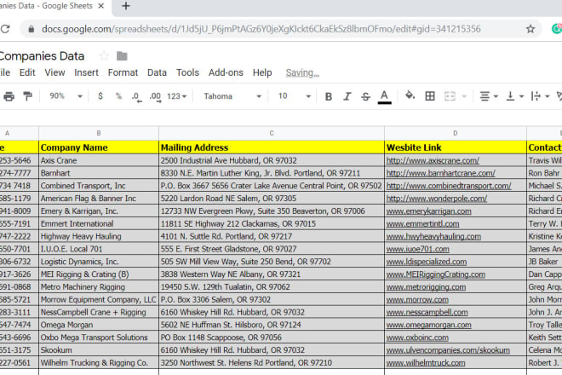
Task: Select column C header
Action: tap(272, 133)
